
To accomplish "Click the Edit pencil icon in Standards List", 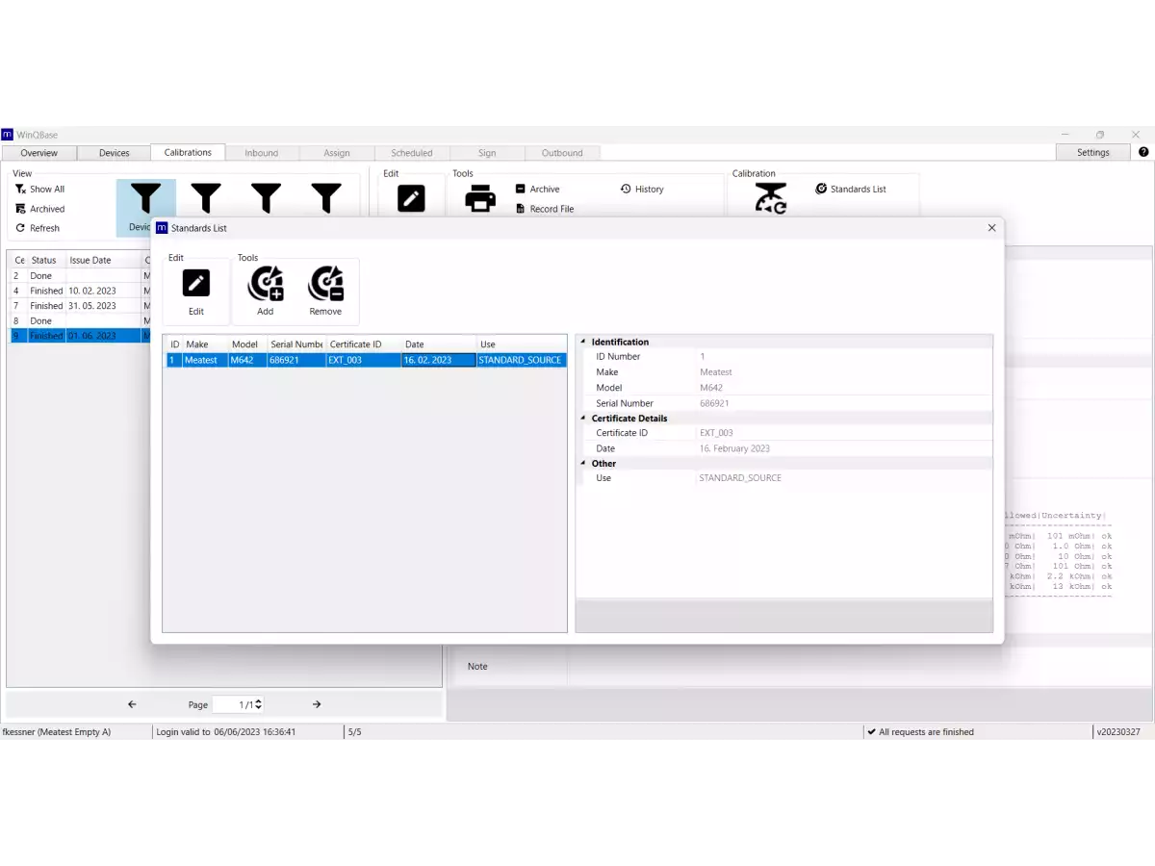I will pos(196,284).
